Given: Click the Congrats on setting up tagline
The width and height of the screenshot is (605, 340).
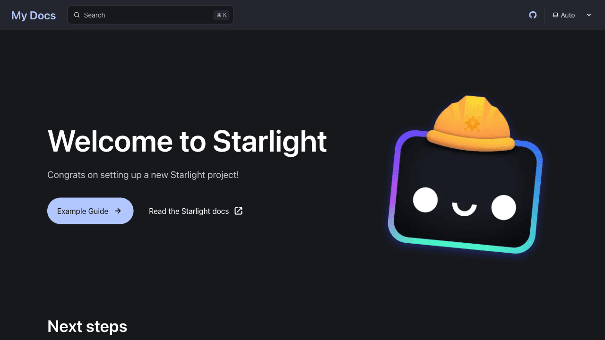Looking at the screenshot, I should pyautogui.click(x=143, y=175).
